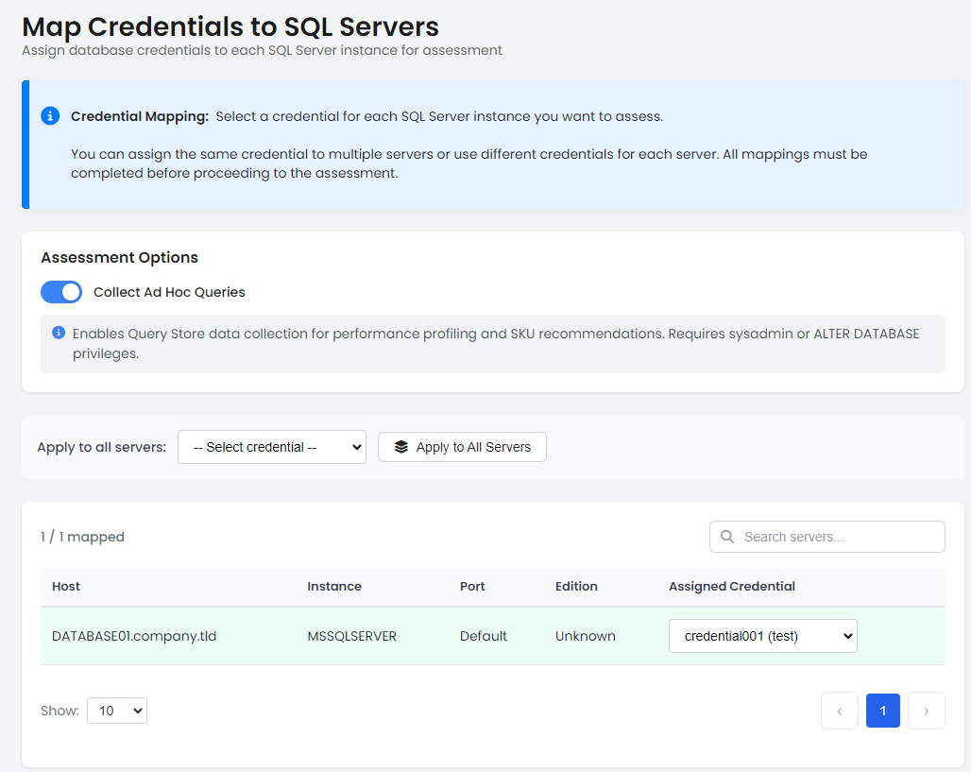971x772 pixels.
Task: Click the info icon beside Query Store description
Action: [59, 333]
